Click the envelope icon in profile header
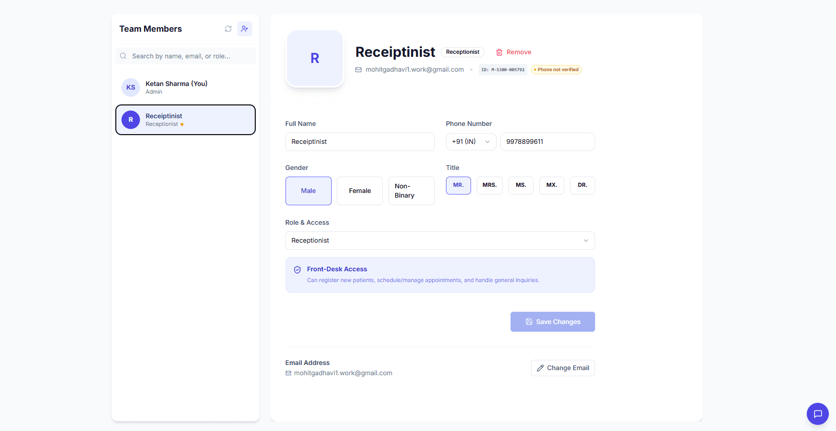This screenshot has height=431, width=836. tap(358, 70)
